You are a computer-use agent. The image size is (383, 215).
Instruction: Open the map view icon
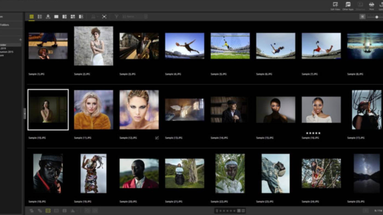coord(48,17)
